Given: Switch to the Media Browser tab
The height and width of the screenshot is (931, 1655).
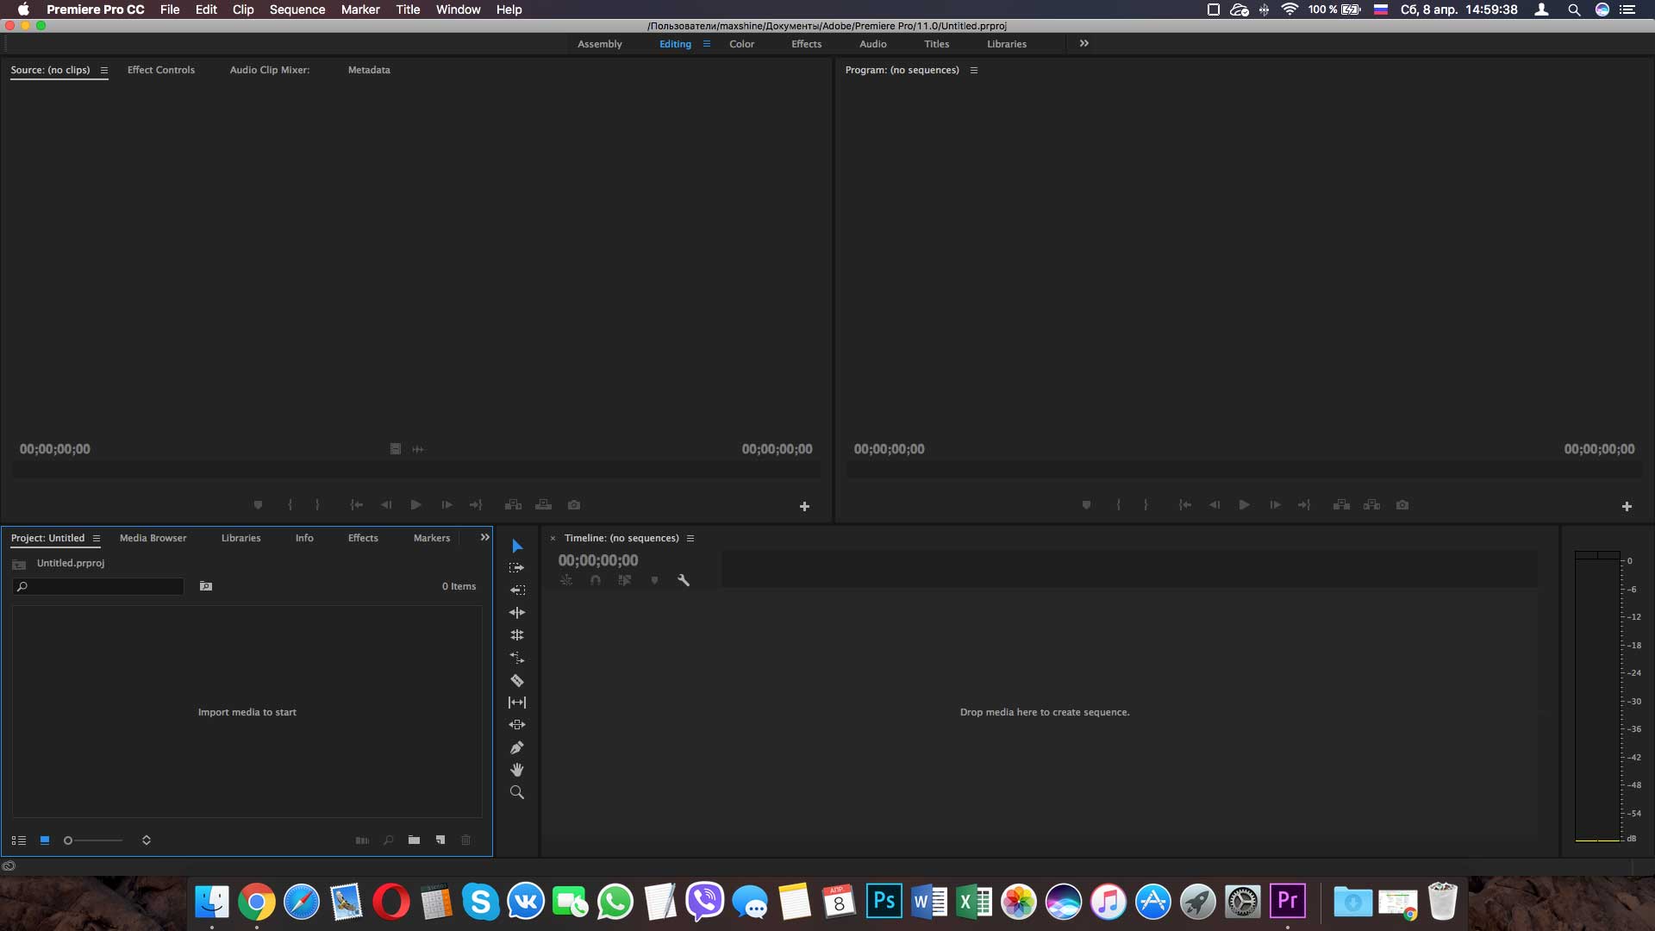Looking at the screenshot, I should coord(153,538).
